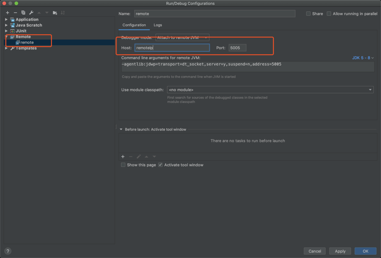Click the 'Copy and paste the arguments' hint text

click(x=179, y=77)
